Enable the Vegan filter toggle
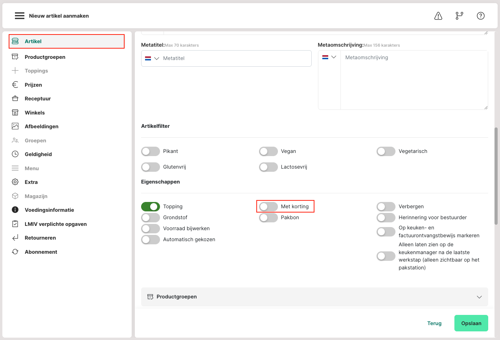Screen dimensions: 500x340 pos(268,151)
